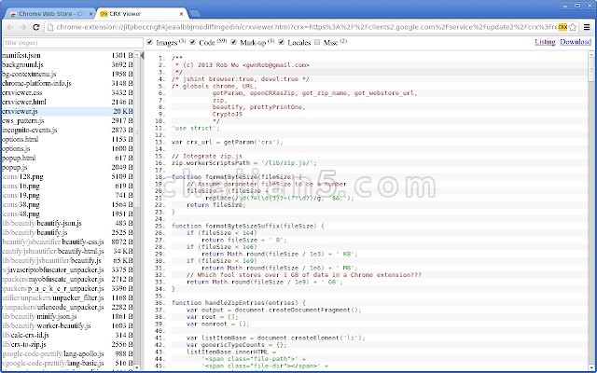The width and height of the screenshot is (597, 373).
Task: Open myobfuscate_unpacker.js file
Action: click(x=67, y=280)
